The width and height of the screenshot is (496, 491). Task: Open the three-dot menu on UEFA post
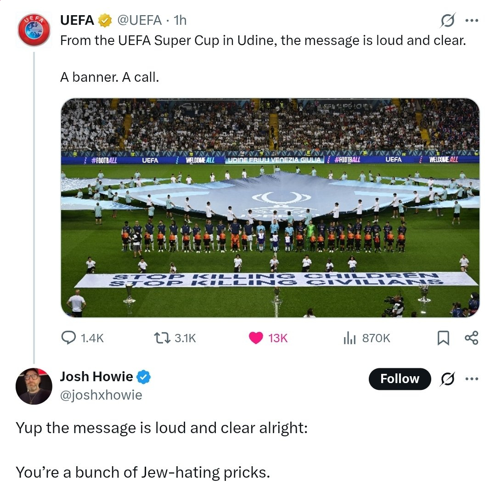pyautogui.click(x=472, y=20)
